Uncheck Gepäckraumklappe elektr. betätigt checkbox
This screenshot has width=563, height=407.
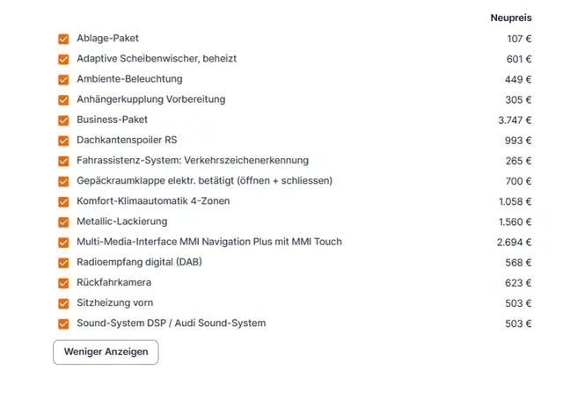click(63, 181)
